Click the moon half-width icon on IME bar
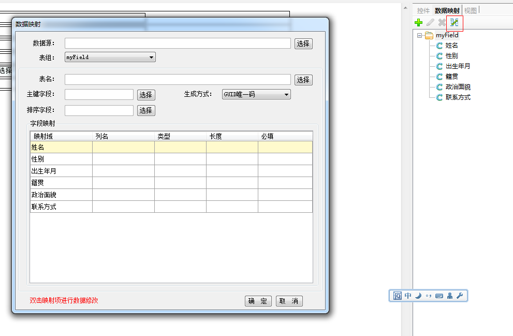The height and width of the screenshot is (336, 513). click(x=418, y=296)
